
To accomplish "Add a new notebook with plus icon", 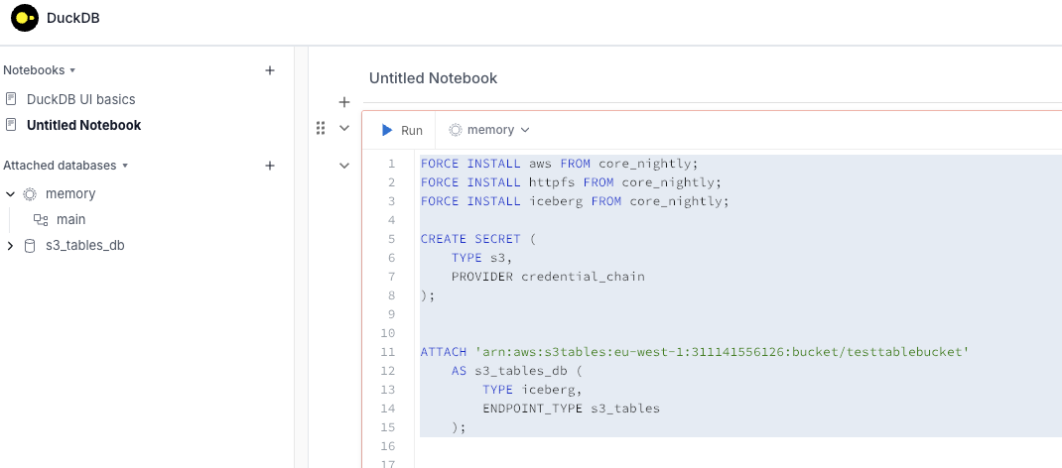I will click(270, 70).
